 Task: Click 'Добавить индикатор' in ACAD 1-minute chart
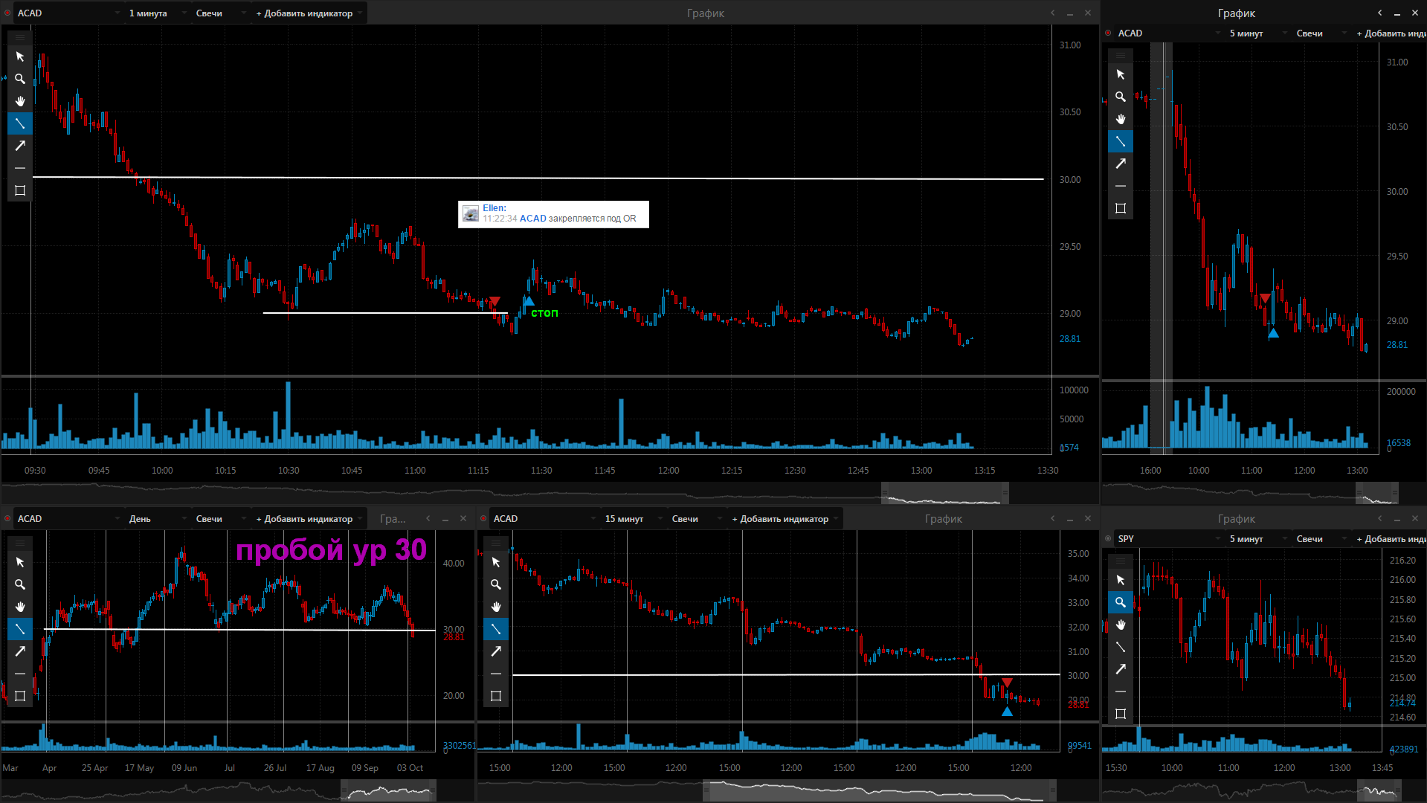(309, 13)
